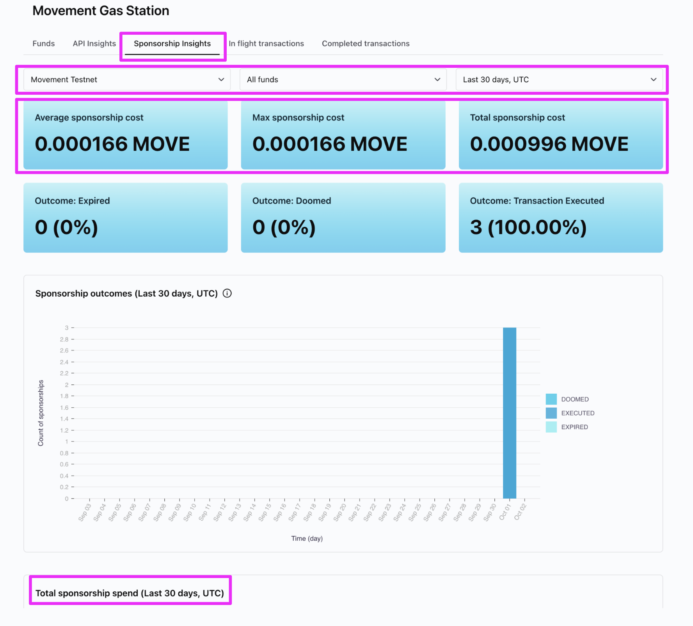Click the EXECUTED legend label text
693x626 pixels.
click(577, 413)
